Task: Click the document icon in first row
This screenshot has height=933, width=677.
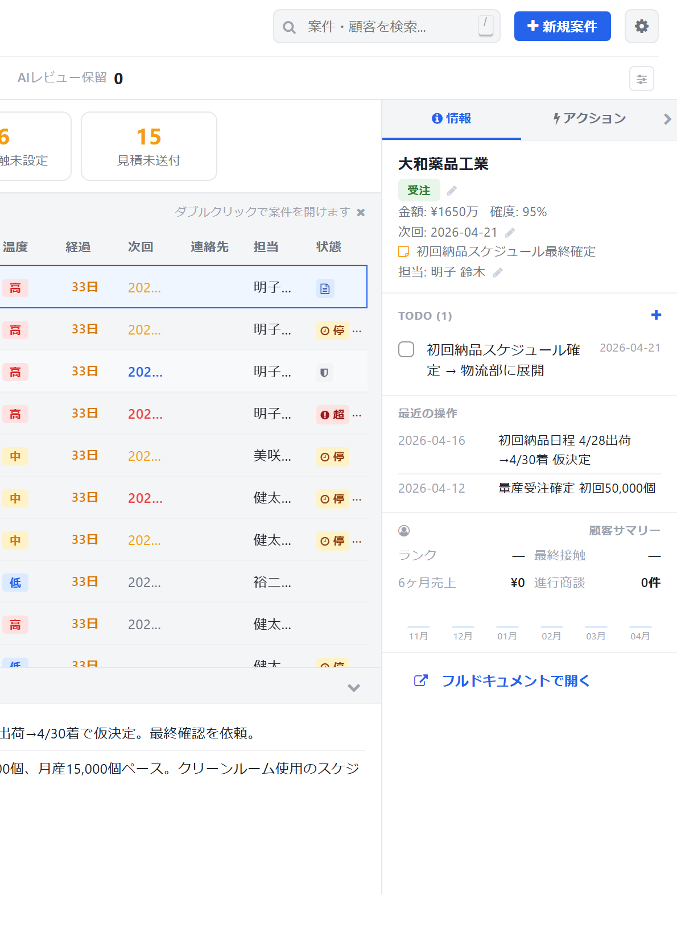Action: [325, 288]
